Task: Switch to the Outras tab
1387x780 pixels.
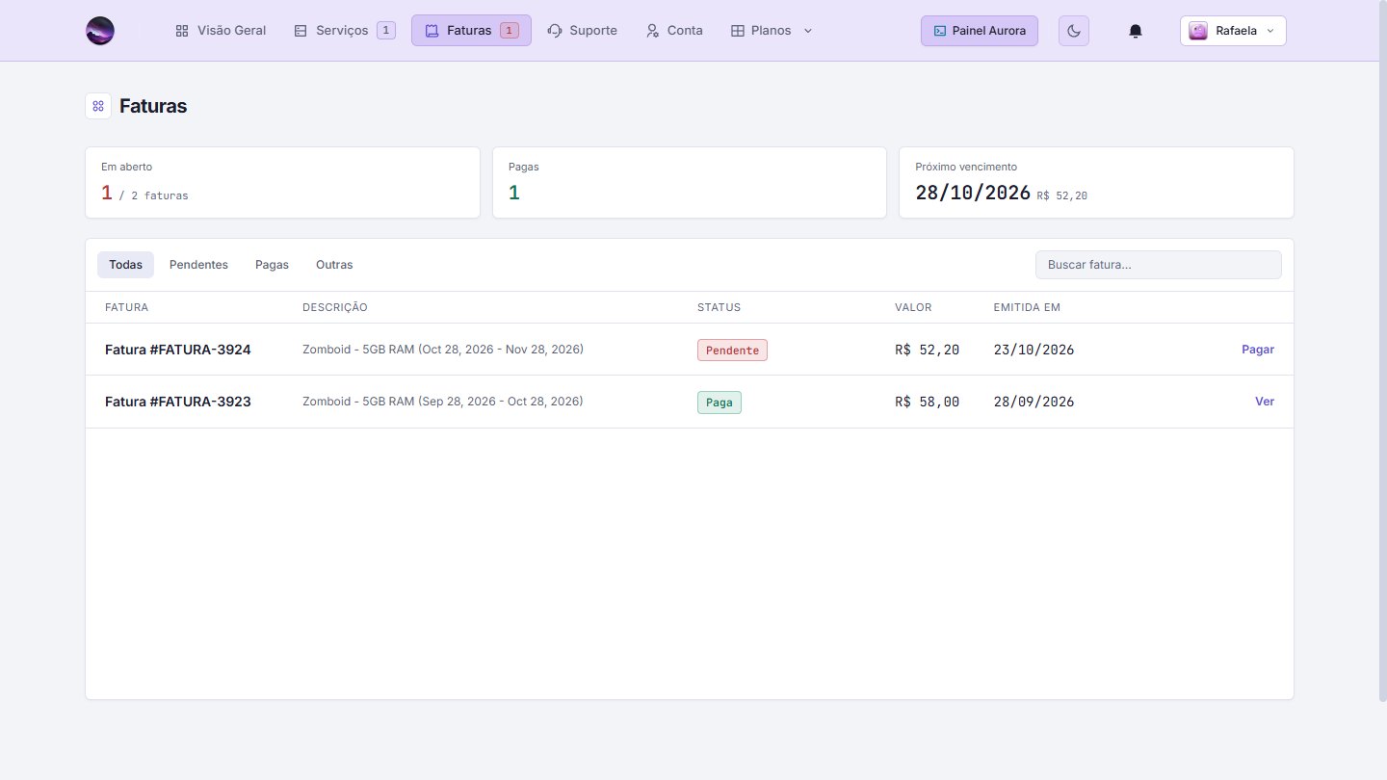Action: (334, 265)
